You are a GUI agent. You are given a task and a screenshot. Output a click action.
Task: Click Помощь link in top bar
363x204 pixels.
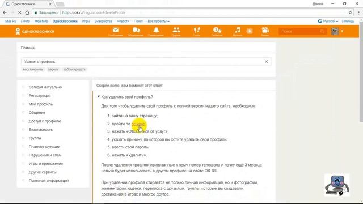click(348, 21)
